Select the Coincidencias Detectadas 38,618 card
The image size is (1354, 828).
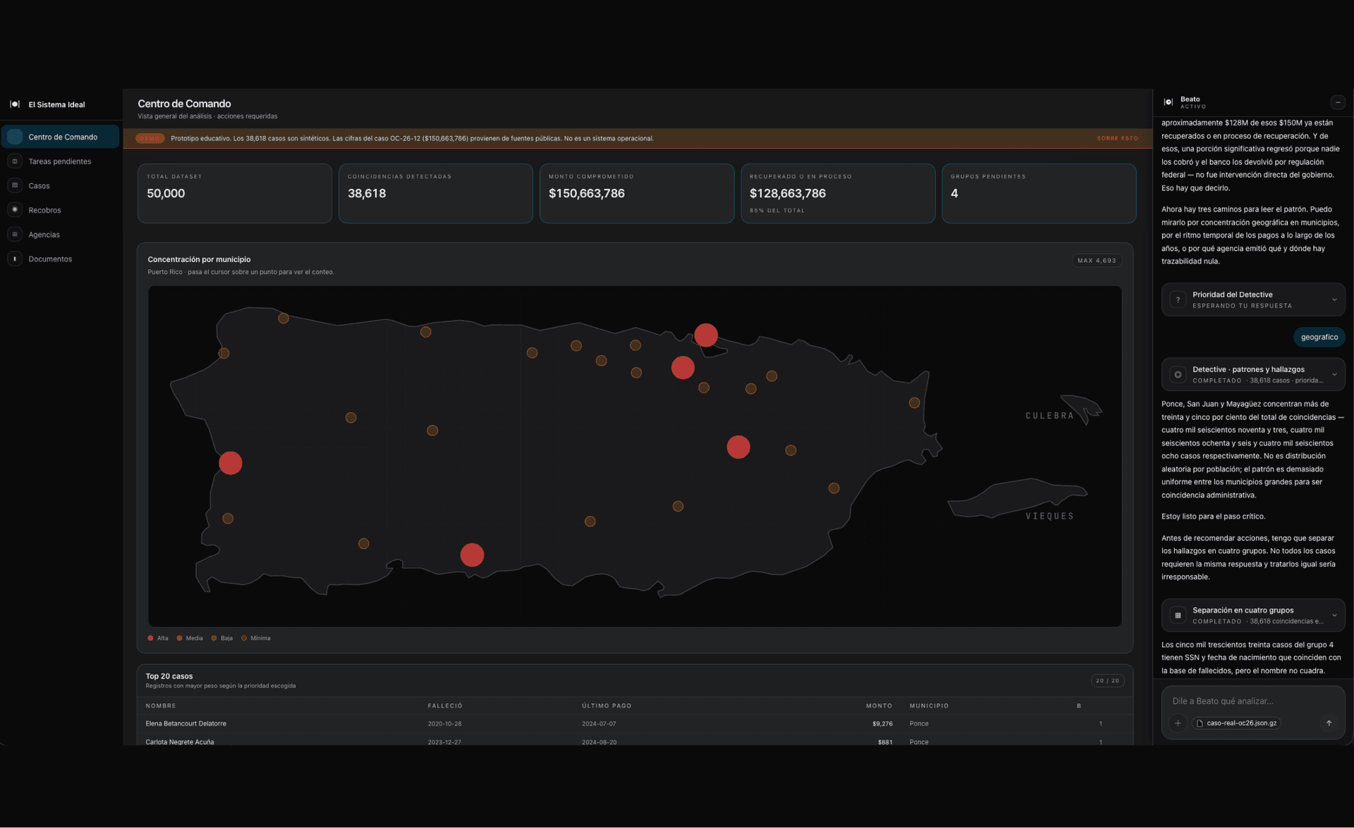436,194
